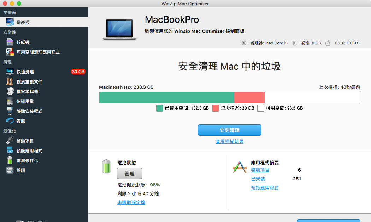
Task: Click the 碎紙機 shredder icon
Action: pos(10,42)
